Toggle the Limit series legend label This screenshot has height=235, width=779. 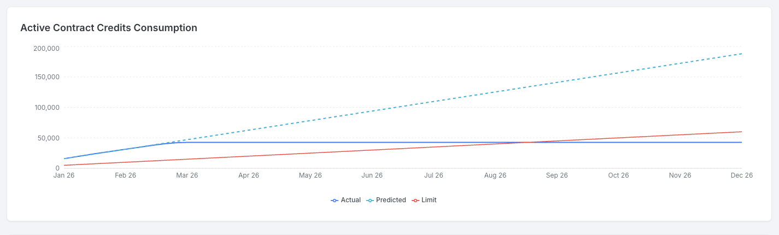(x=429, y=200)
